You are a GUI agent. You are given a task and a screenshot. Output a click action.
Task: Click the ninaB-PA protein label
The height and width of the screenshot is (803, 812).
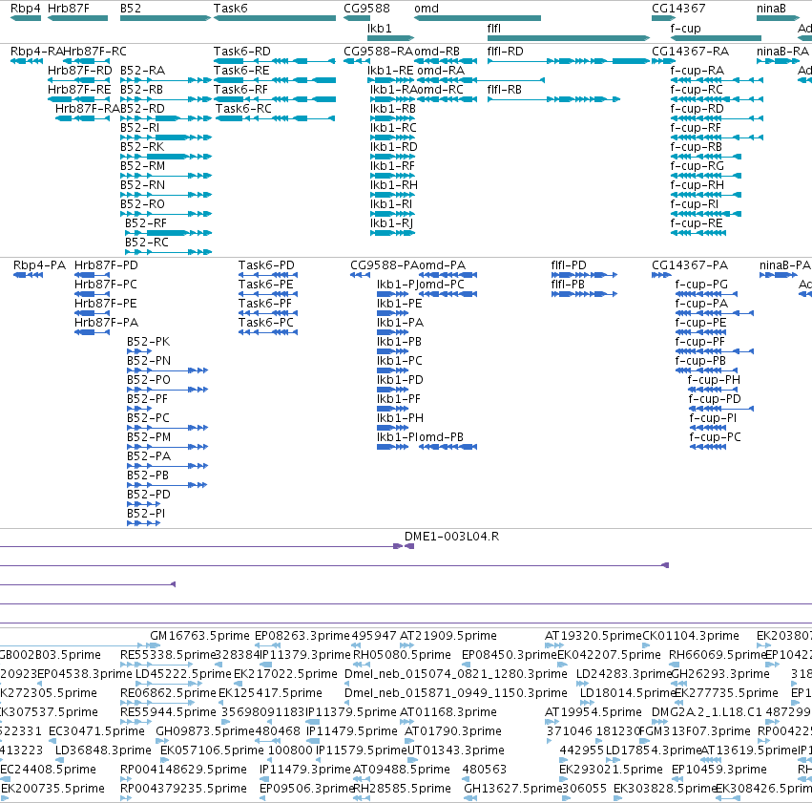pos(784,265)
